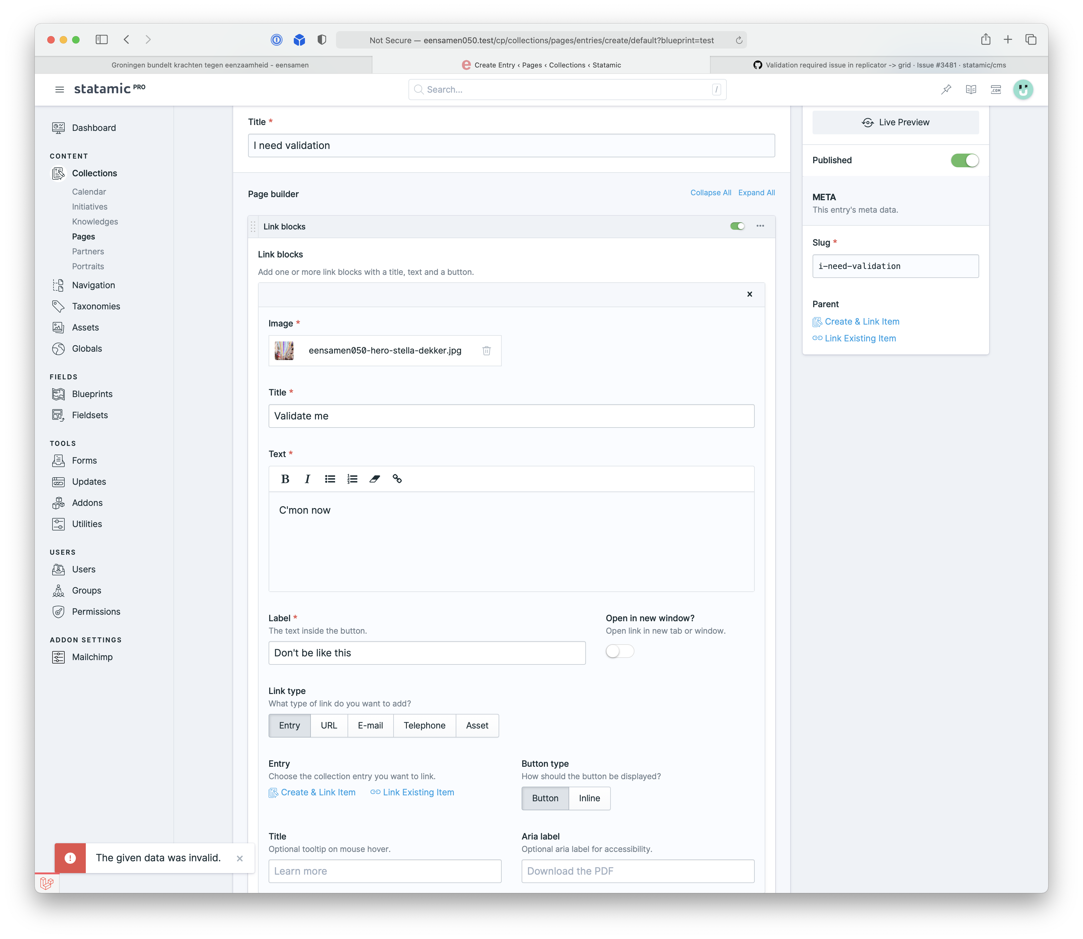Go back in Safari history
Image resolution: width=1083 pixels, height=939 pixels.
coord(127,39)
